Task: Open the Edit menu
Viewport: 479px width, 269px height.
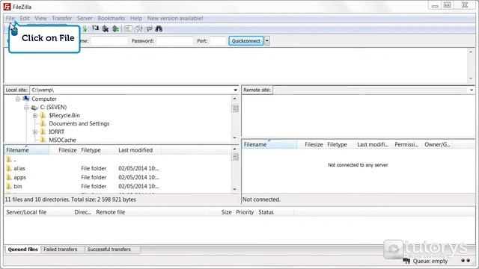Action: (x=25, y=18)
